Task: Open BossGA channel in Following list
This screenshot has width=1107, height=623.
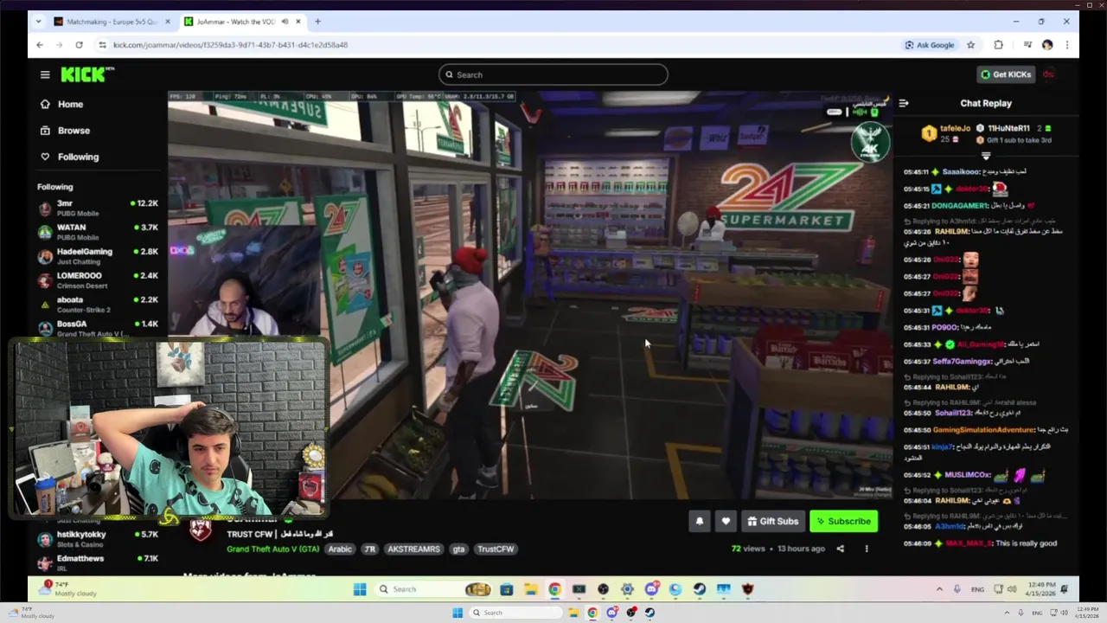Action: click(98, 327)
